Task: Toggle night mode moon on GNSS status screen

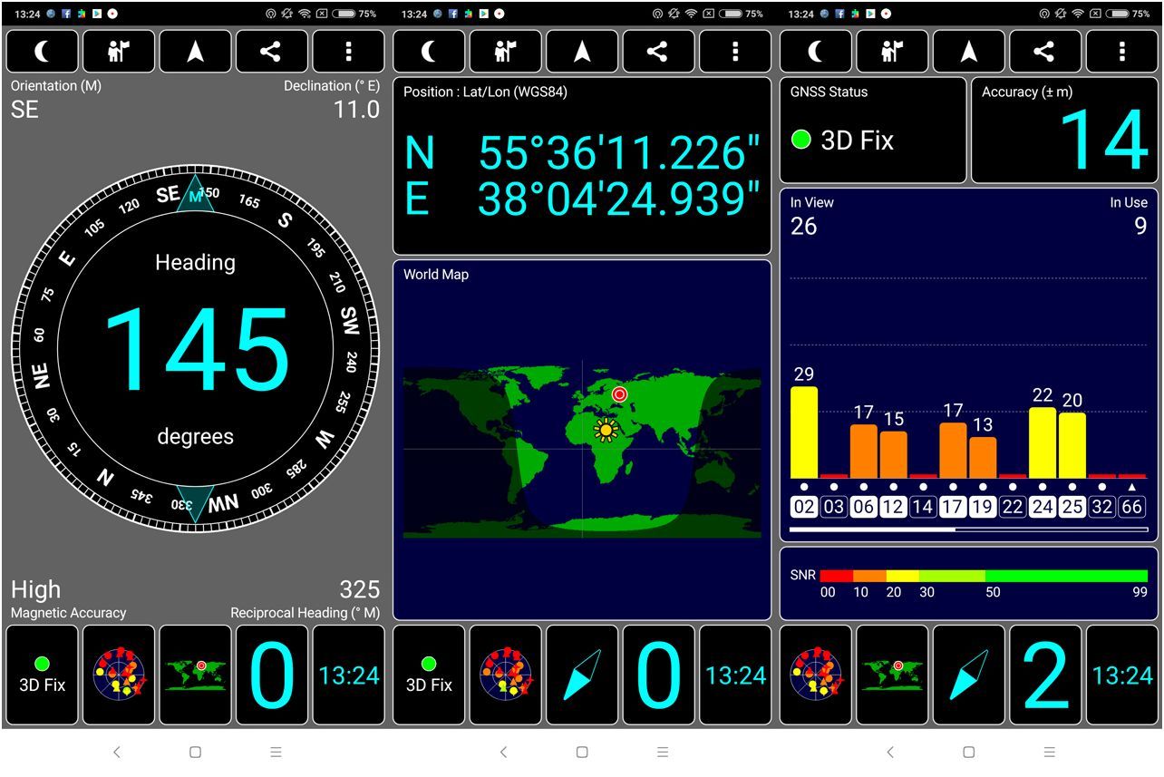Action: pyautogui.click(x=817, y=52)
